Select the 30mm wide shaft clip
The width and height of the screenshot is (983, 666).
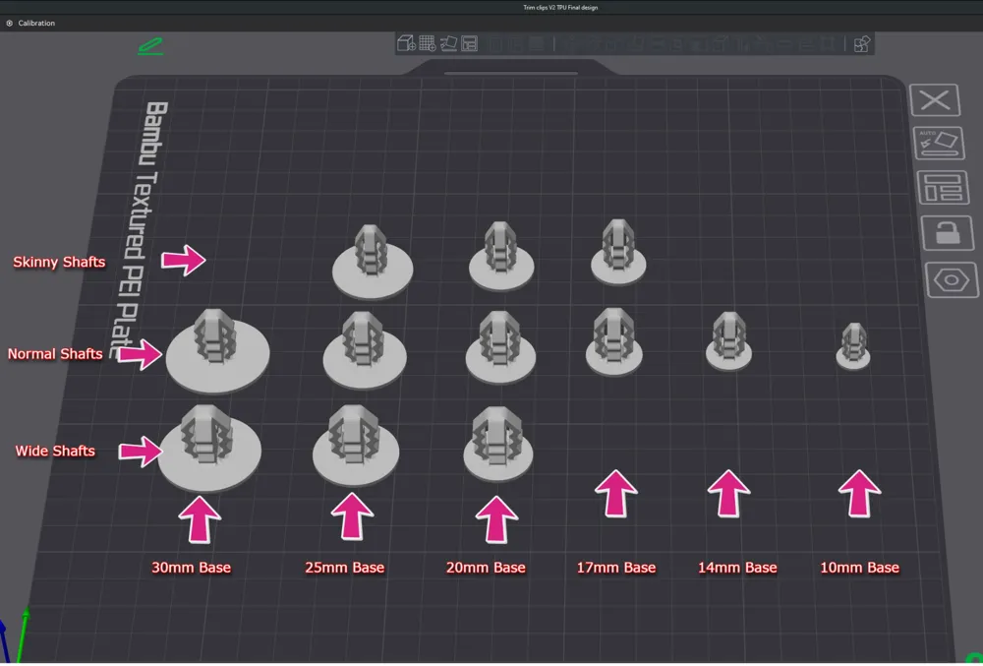click(x=209, y=448)
